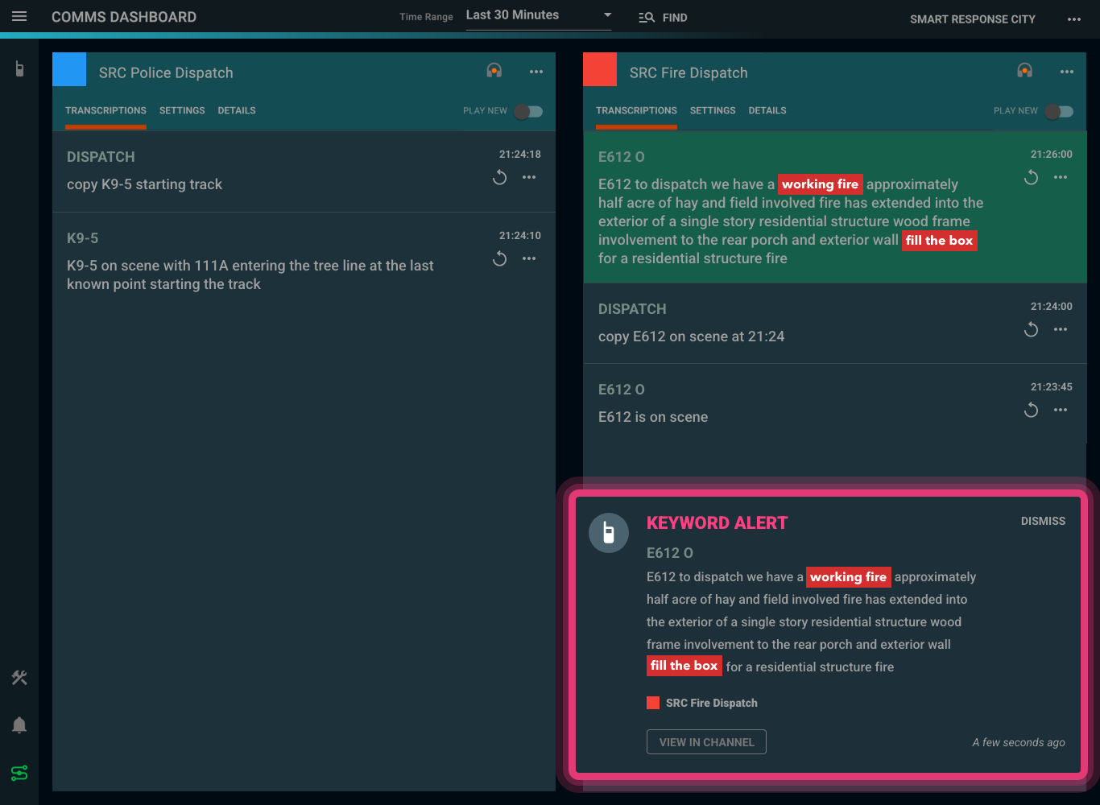Dismiss the keyword alert

click(x=1043, y=522)
